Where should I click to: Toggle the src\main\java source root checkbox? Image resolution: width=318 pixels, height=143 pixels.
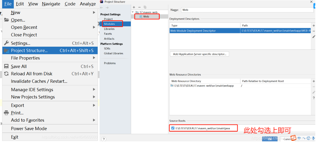pyautogui.click(x=173, y=128)
